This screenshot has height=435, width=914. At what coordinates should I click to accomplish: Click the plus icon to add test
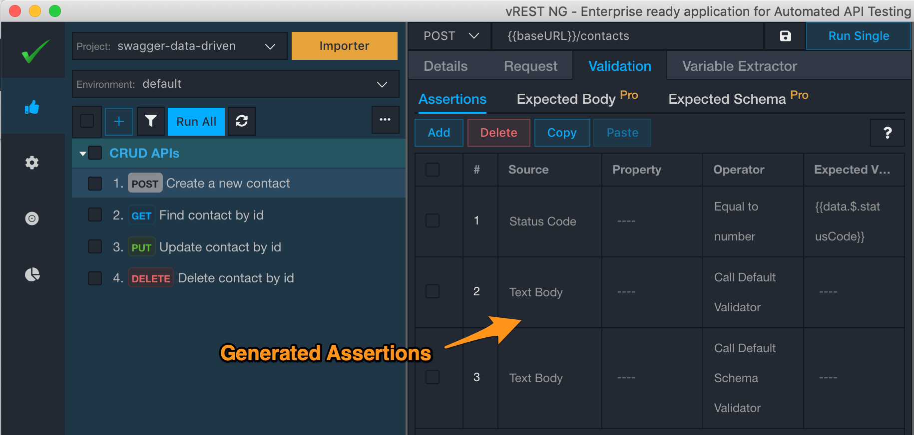point(119,121)
